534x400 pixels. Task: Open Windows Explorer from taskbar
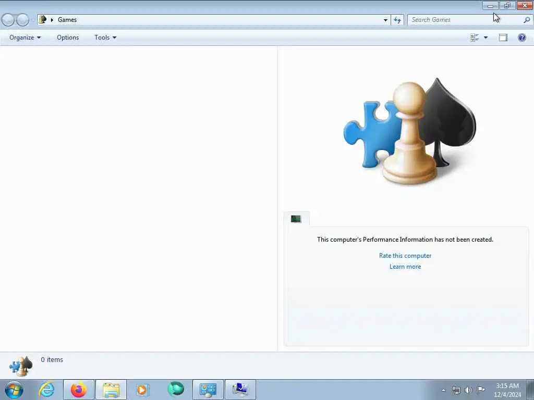pos(111,390)
